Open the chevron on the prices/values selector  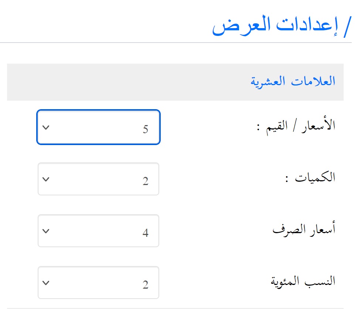(x=45, y=127)
